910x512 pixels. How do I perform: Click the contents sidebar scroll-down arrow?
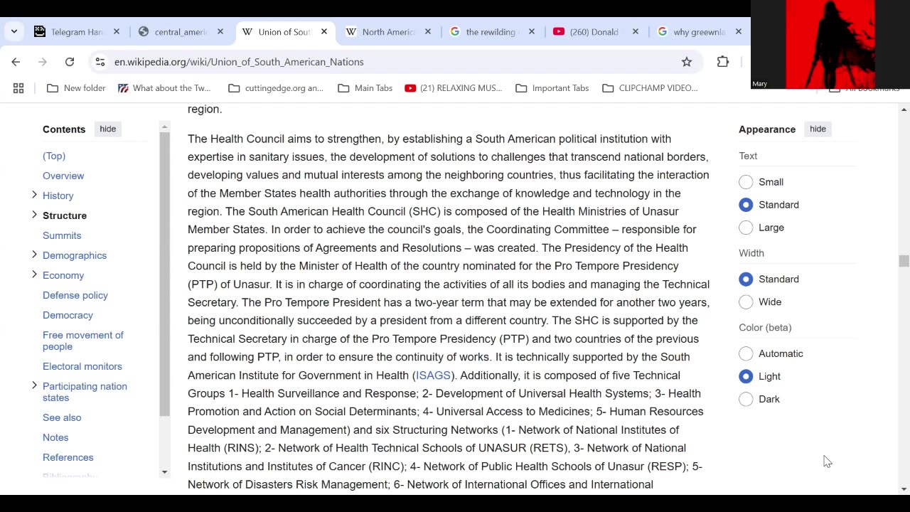(164, 471)
